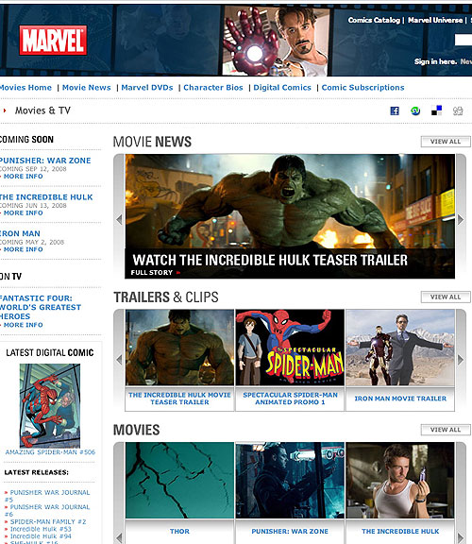Click View All for Movie News
The image size is (472, 544).
point(446,142)
